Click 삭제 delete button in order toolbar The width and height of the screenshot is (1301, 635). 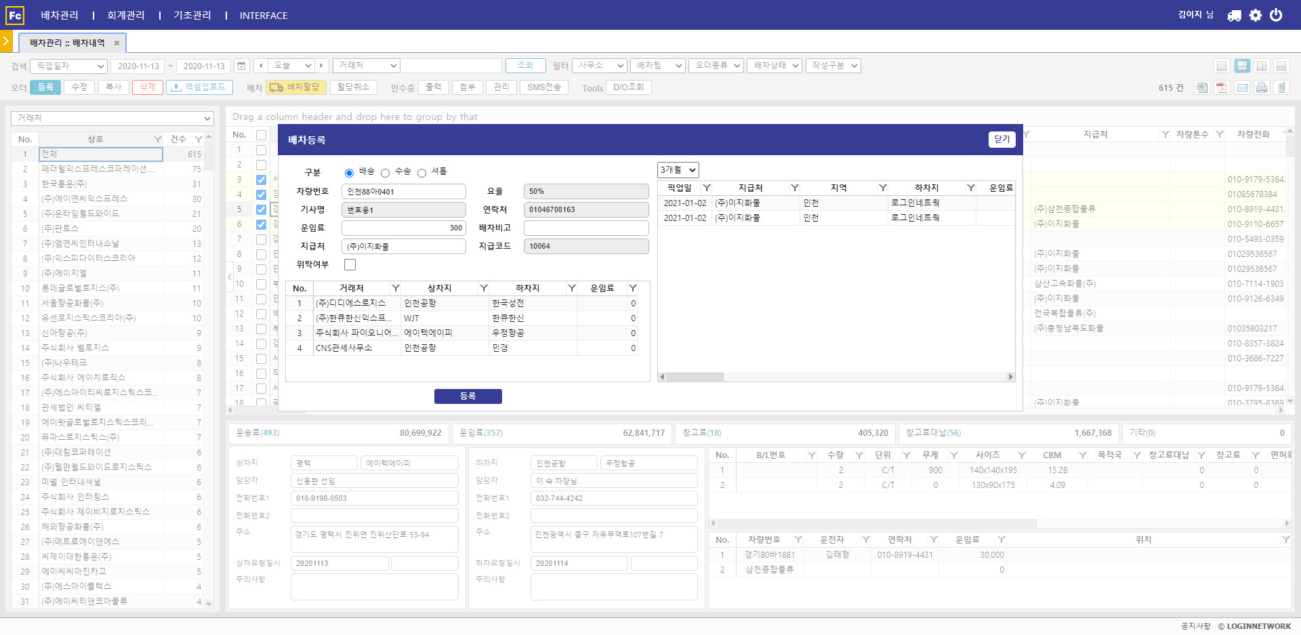click(147, 87)
